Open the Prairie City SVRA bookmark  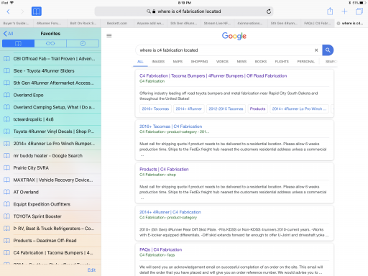coord(50,167)
